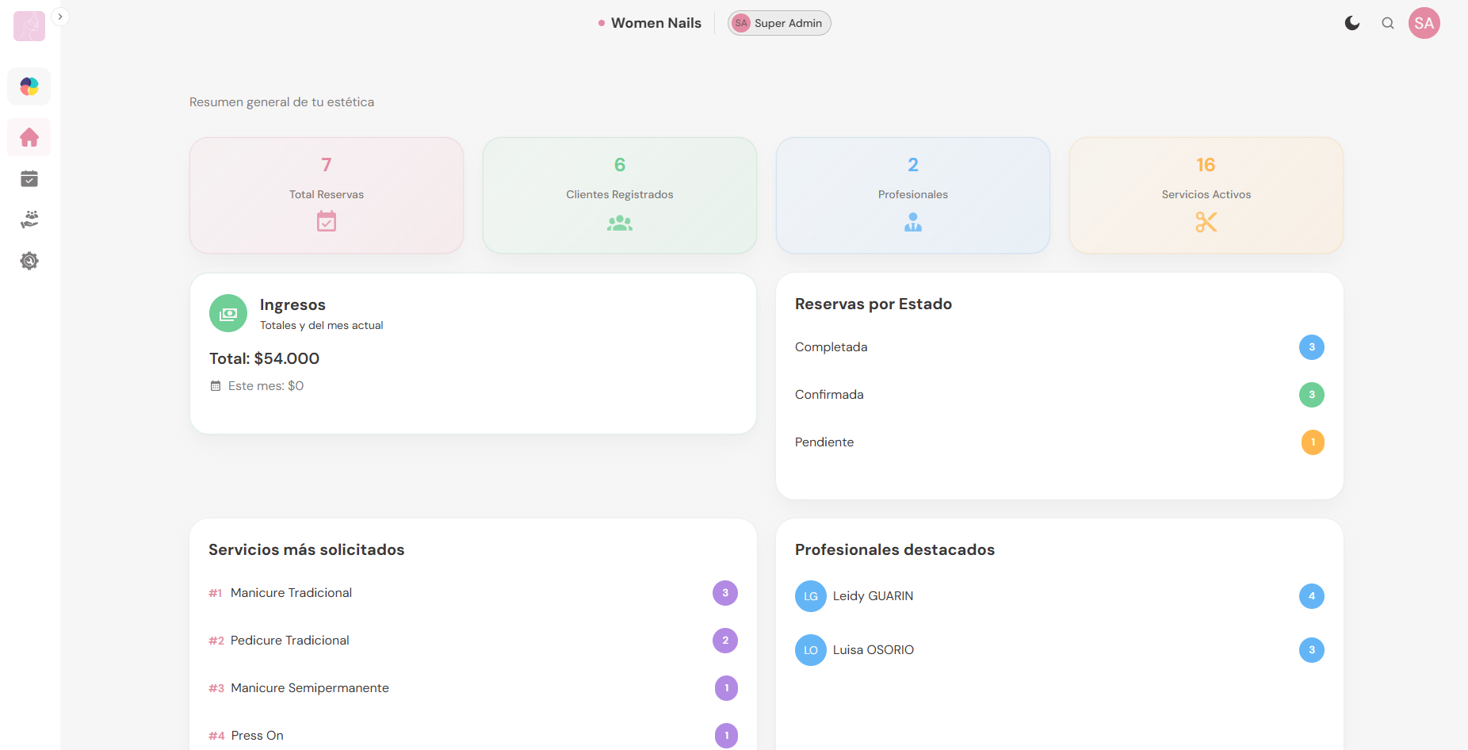The image size is (1468, 750).
Task: Click the colorful circle logo in sidebar
Action: click(x=29, y=86)
